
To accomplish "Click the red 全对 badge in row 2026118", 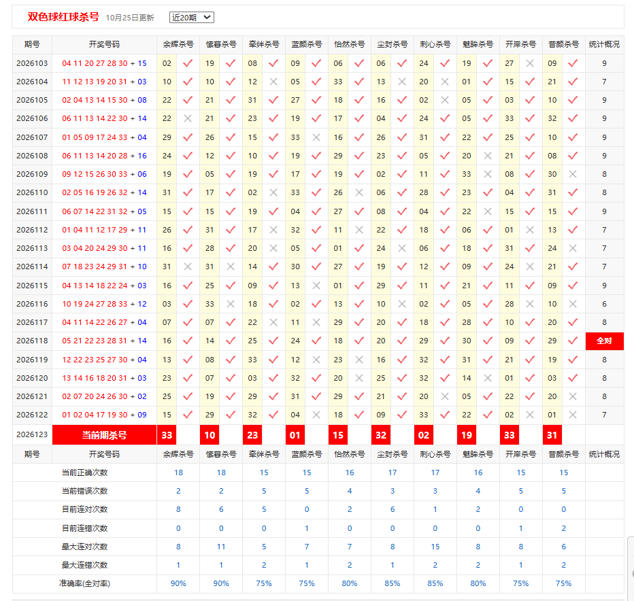I will (x=605, y=341).
